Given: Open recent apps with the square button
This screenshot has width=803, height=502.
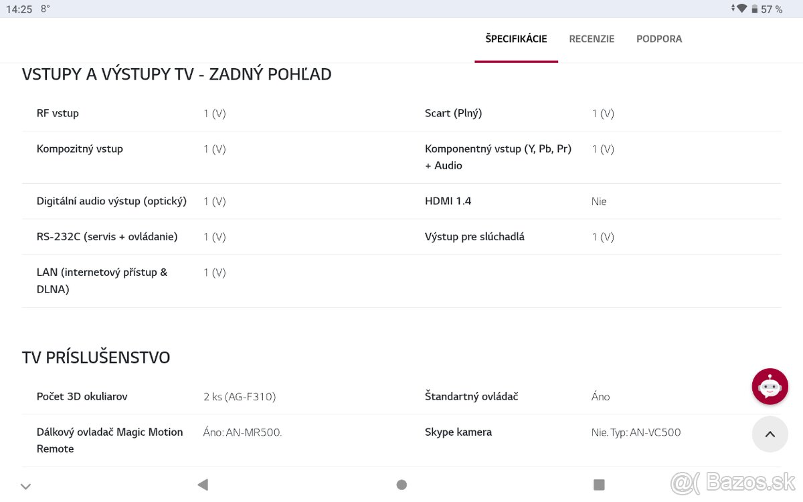Looking at the screenshot, I should (x=599, y=484).
